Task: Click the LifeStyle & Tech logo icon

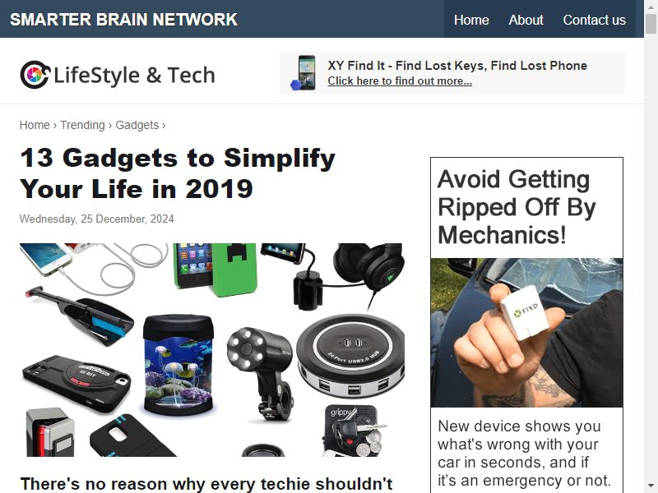Action: pos(35,75)
